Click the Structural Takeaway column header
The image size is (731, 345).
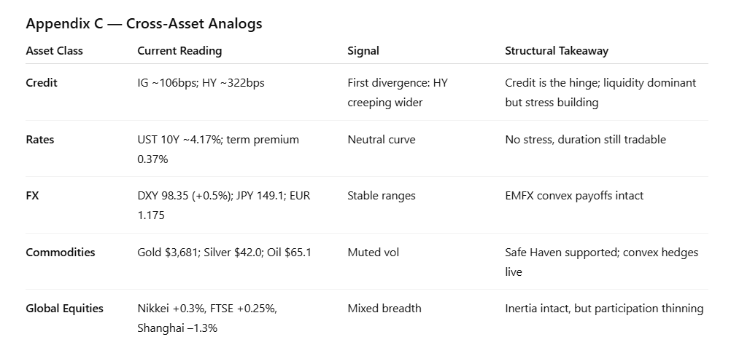click(557, 51)
